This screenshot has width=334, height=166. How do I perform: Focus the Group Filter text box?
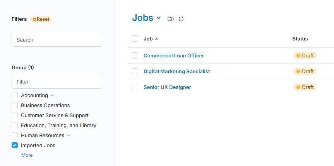(57, 82)
